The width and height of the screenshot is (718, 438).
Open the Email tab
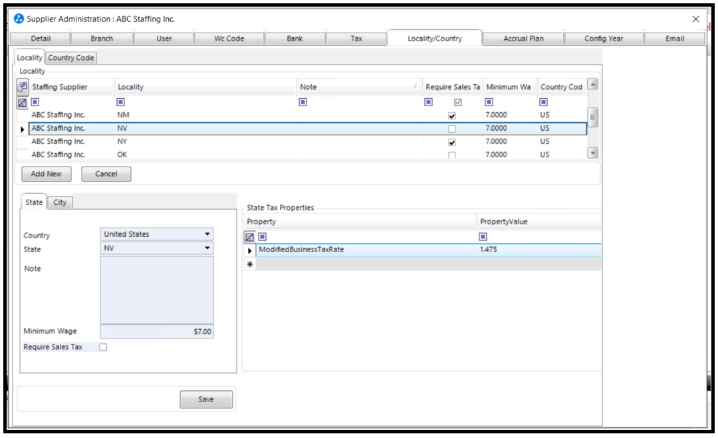point(675,38)
